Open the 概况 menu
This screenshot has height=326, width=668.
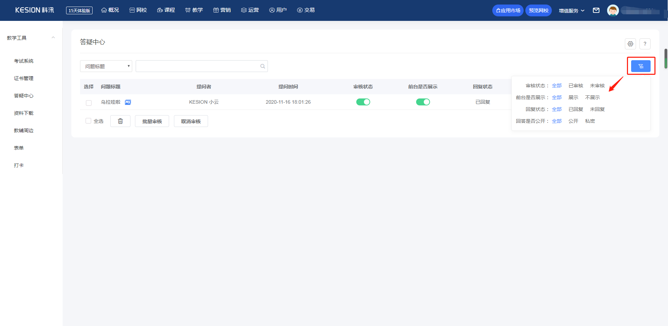pos(110,10)
